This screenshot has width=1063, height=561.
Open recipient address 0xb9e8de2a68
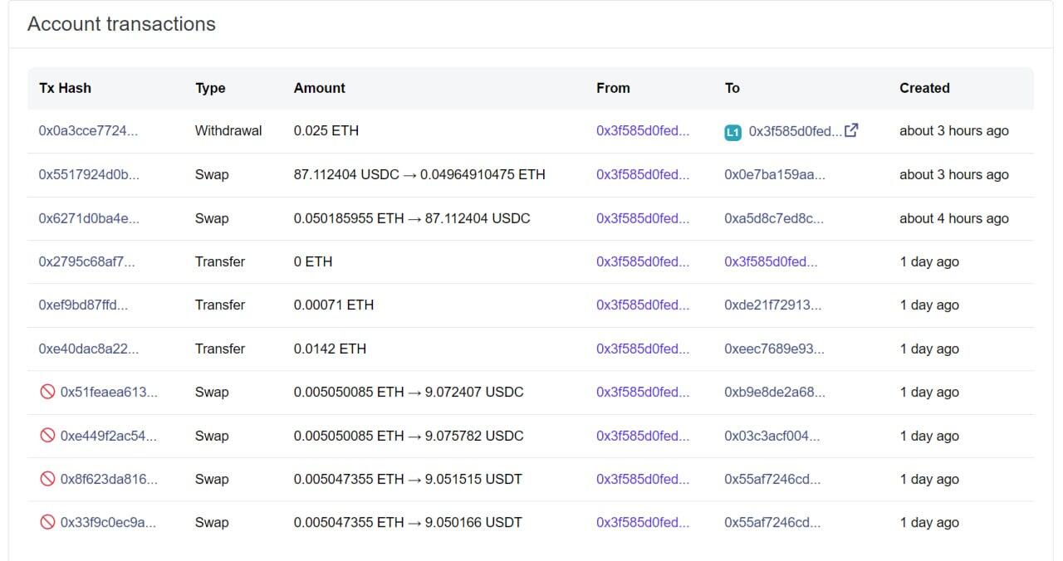click(775, 393)
